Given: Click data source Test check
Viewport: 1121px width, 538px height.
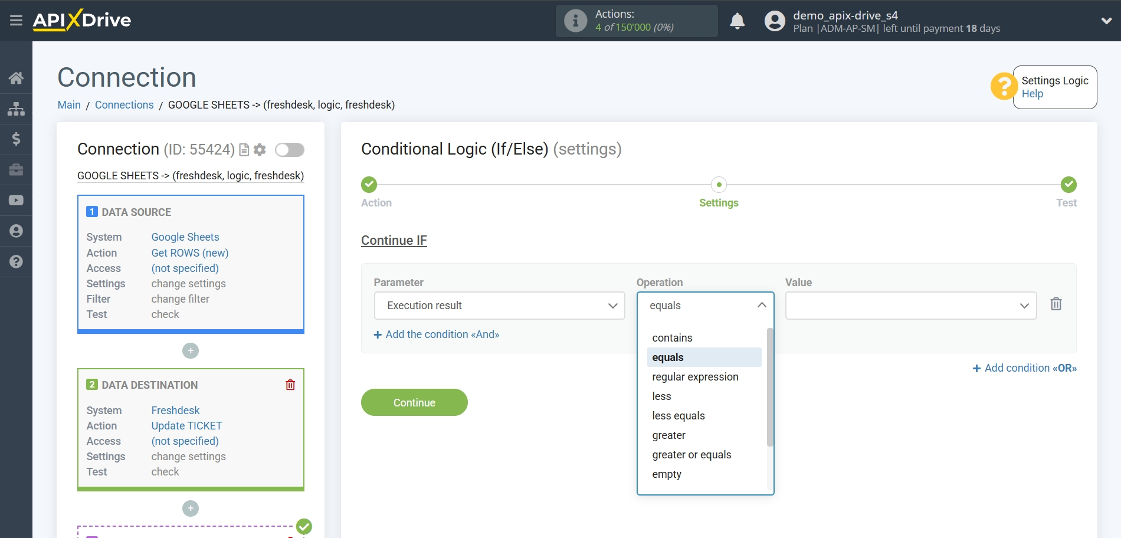Looking at the screenshot, I should (x=165, y=314).
